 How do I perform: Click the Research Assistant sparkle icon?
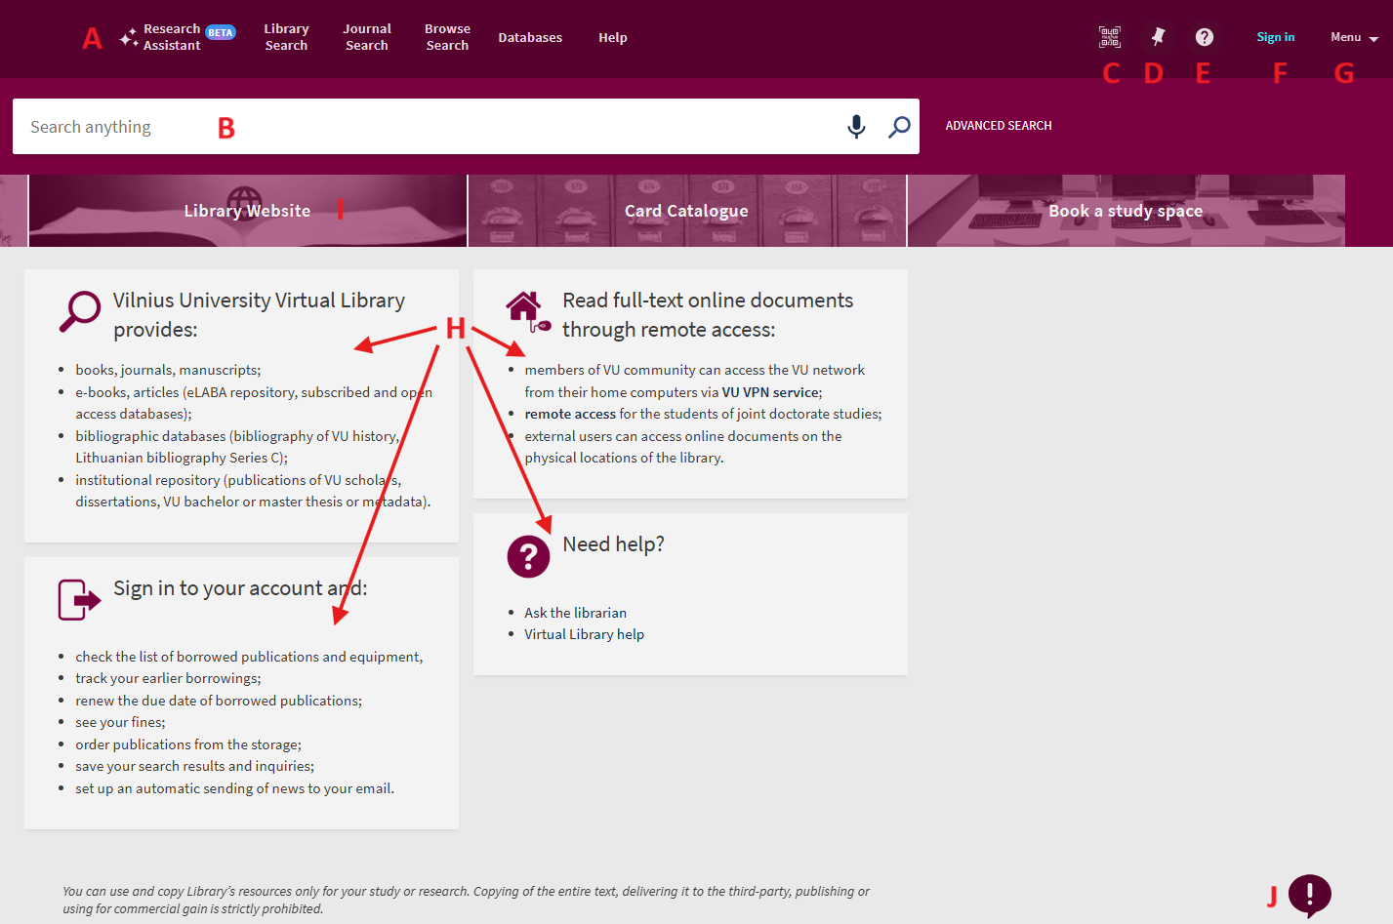pyautogui.click(x=128, y=38)
